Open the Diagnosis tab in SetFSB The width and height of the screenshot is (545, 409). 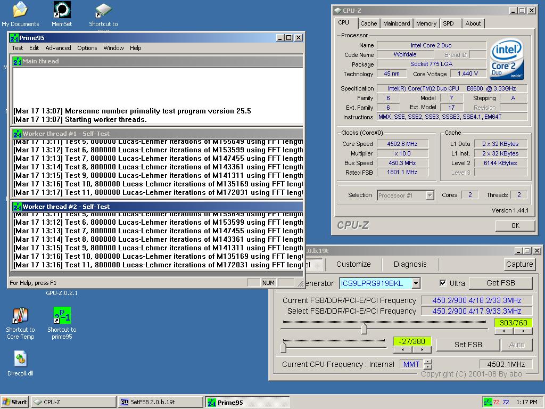tap(410, 264)
